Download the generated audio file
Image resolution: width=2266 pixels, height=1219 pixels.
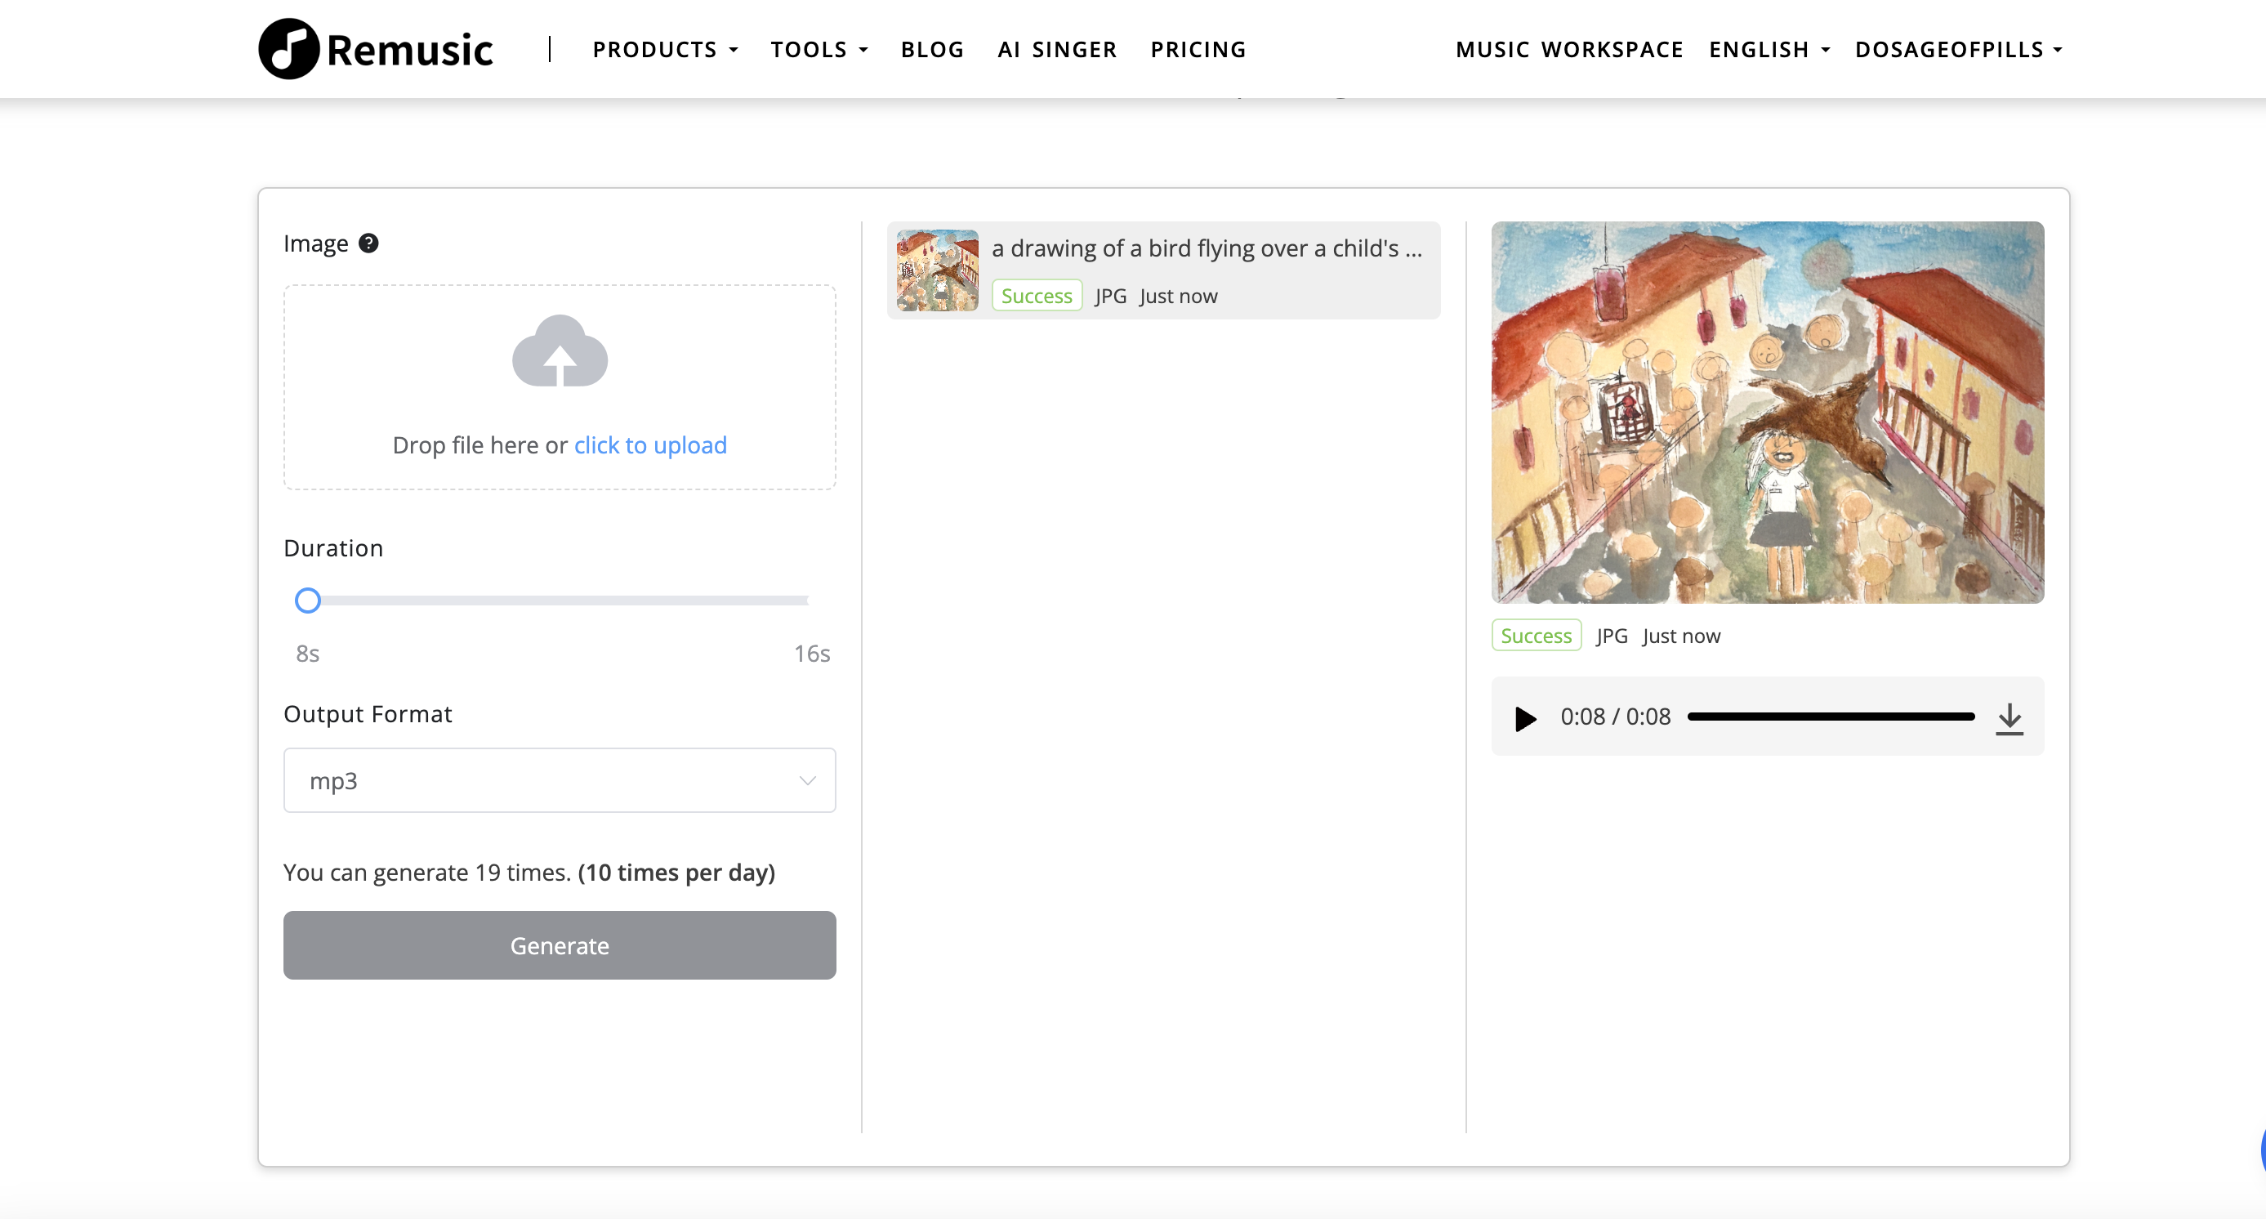tap(2010, 717)
